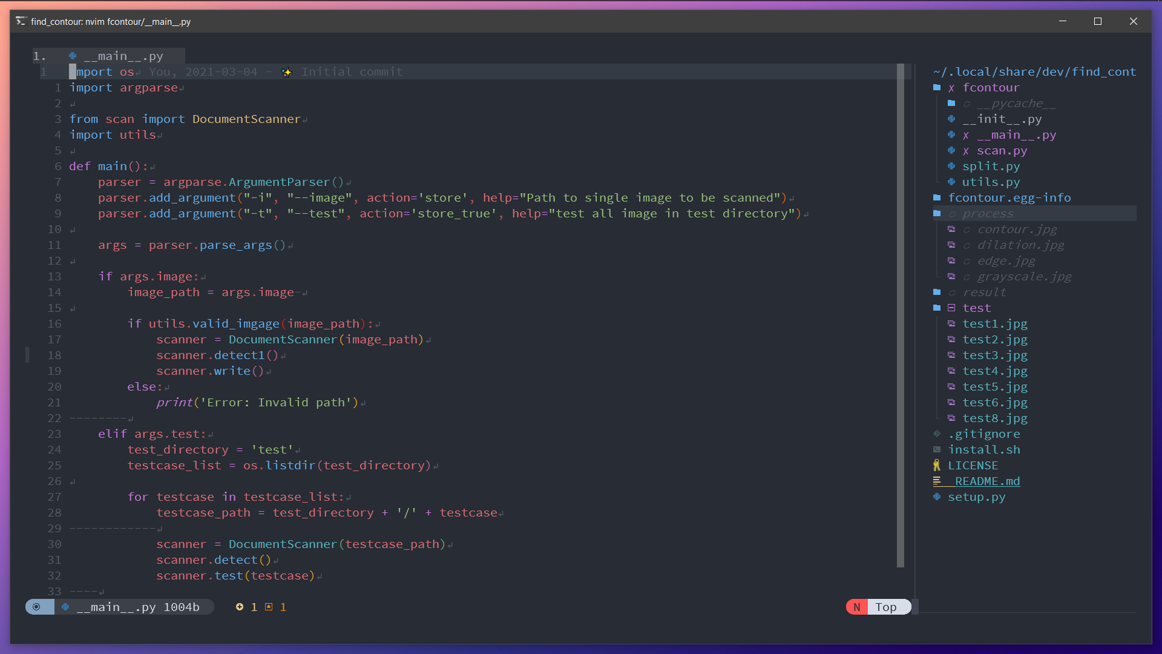Collapse the fcontour folder in tree
The image size is (1162, 654).
point(990,87)
